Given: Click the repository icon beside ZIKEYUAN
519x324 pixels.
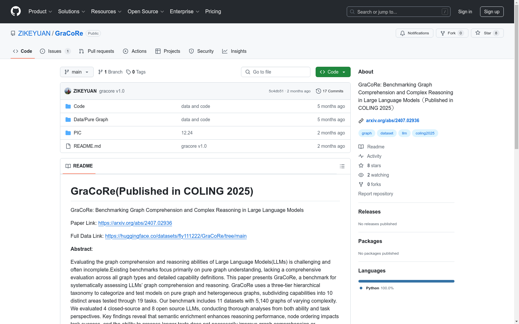Looking at the screenshot, I should click(13, 33).
